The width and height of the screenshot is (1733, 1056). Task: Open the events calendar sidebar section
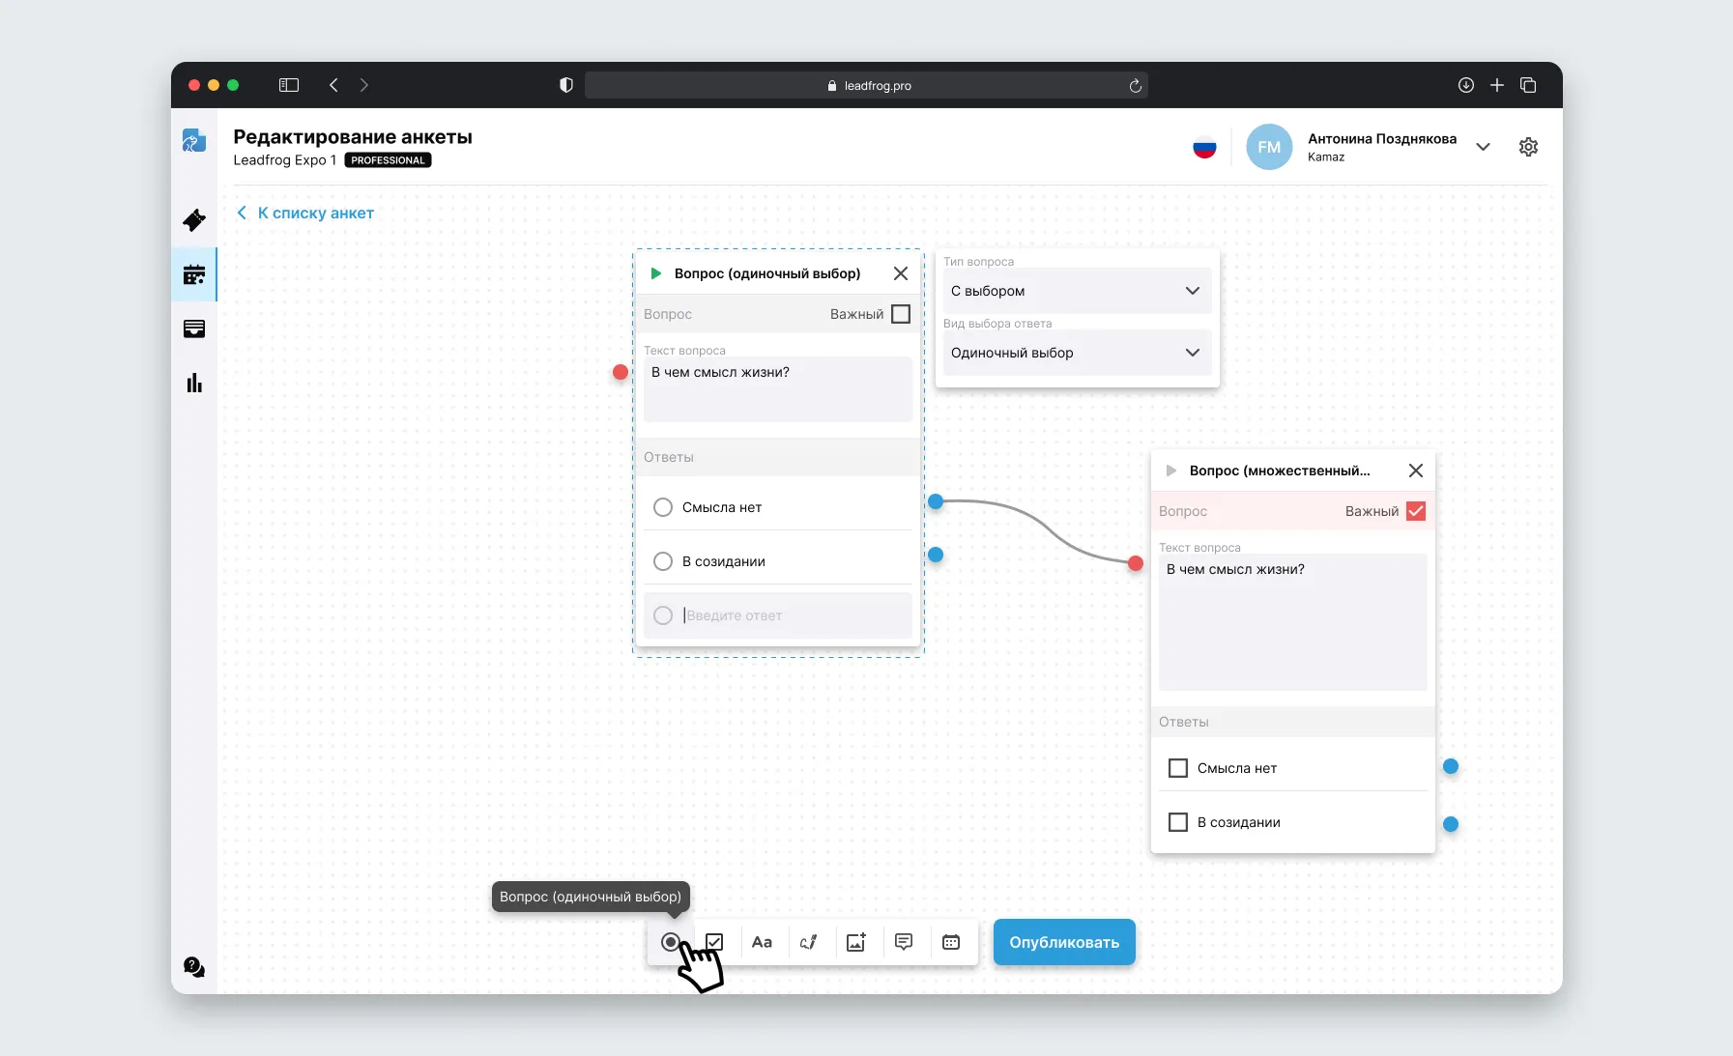194,274
